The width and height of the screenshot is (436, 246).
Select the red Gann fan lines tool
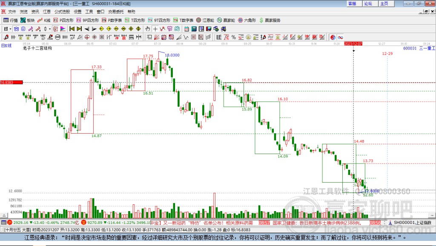tap(157, 37)
